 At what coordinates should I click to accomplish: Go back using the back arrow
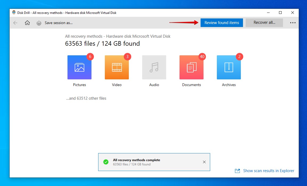point(15,23)
